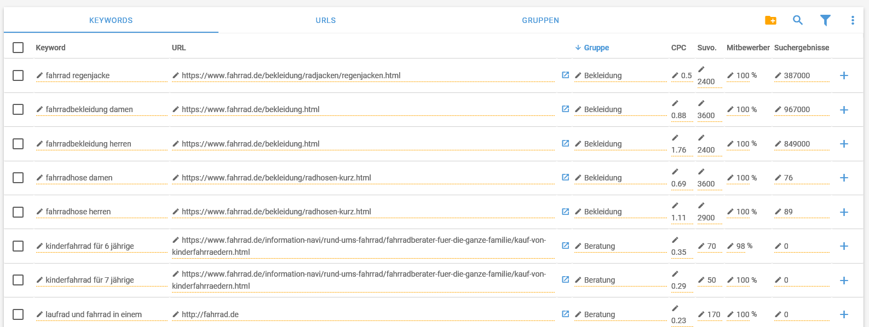Select checkbox for kinderfahrrad für 6 jährige

(18, 246)
